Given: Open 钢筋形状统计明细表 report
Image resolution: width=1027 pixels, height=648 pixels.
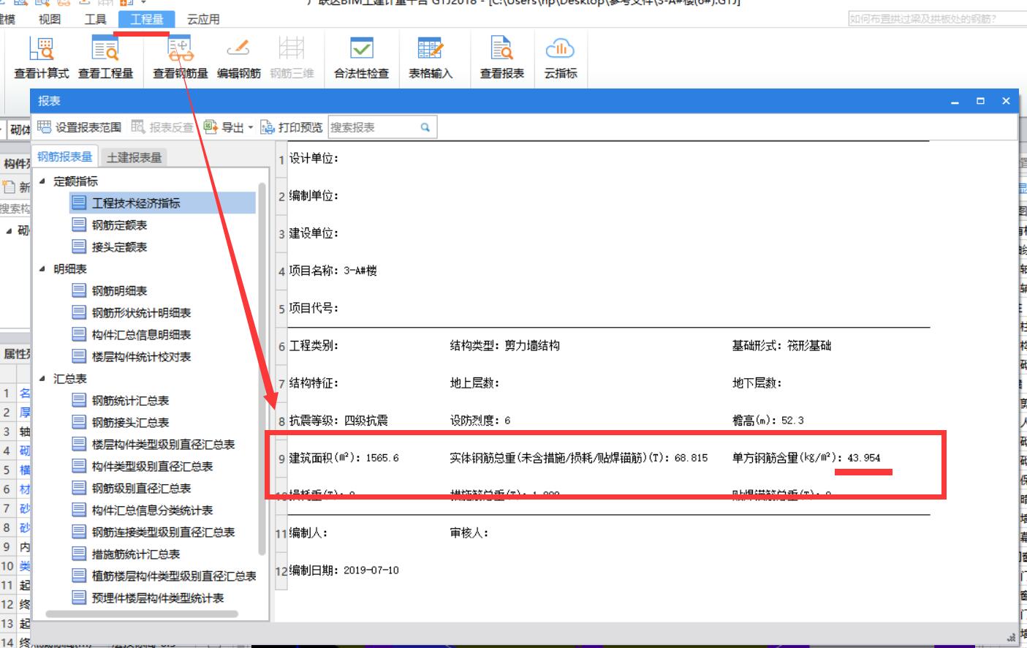Looking at the screenshot, I should tap(132, 312).
